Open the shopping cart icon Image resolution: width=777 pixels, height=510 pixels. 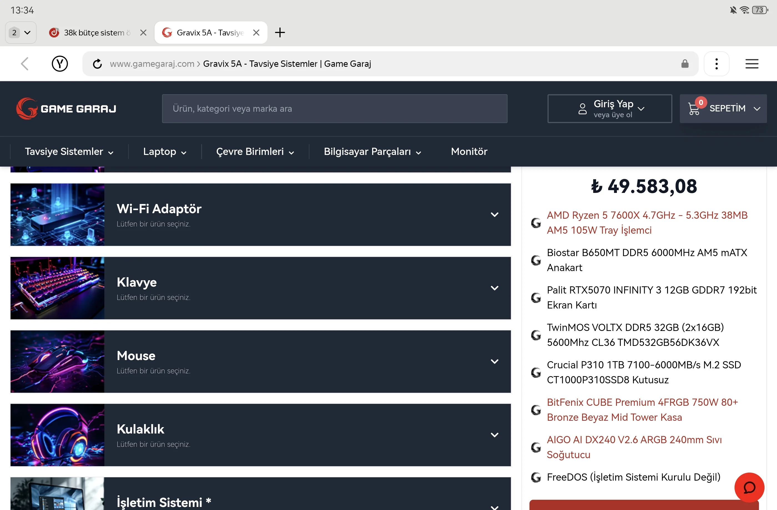pos(694,109)
